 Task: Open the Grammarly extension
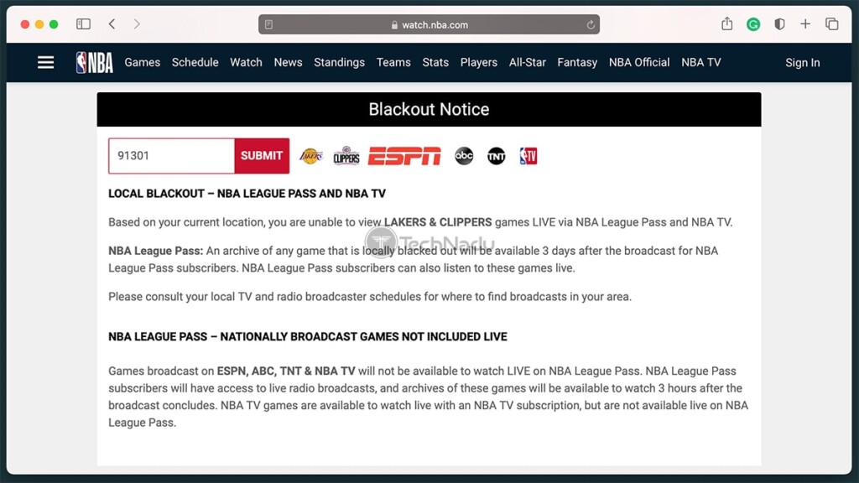pyautogui.click(x=753, y=24)
